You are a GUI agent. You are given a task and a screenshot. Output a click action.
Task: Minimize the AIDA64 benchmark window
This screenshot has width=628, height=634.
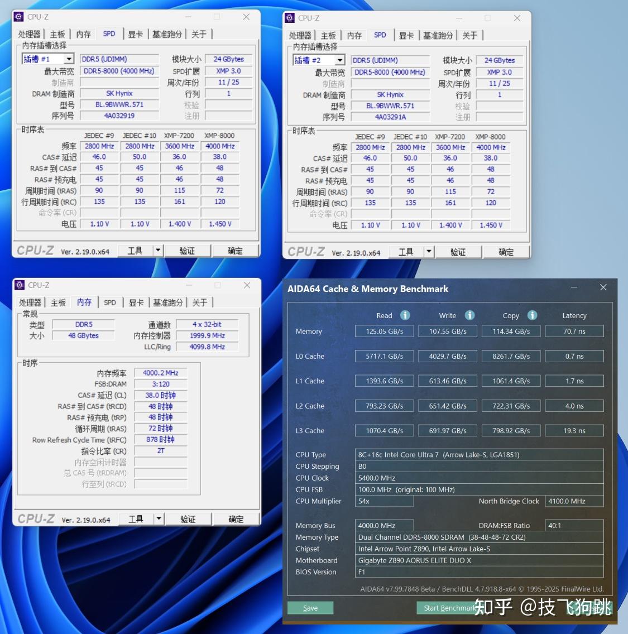coord(574,287)
